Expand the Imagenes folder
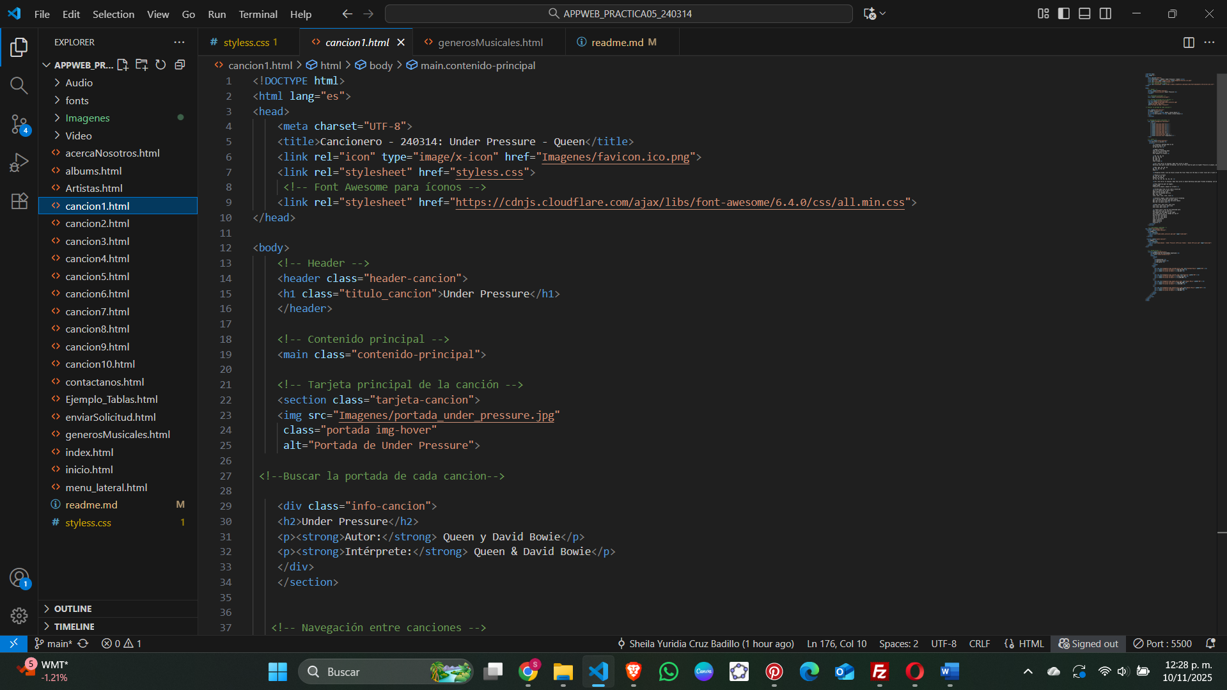This screenshot has height=690, width=1227. click(x=88, y=118)
